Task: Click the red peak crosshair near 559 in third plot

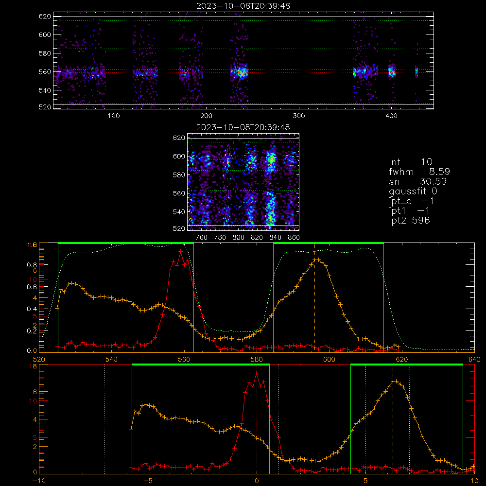Action: 181,252
